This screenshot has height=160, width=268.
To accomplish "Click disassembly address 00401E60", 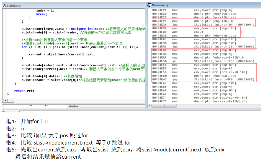I will pyautogui.click(x=159, y=76).
